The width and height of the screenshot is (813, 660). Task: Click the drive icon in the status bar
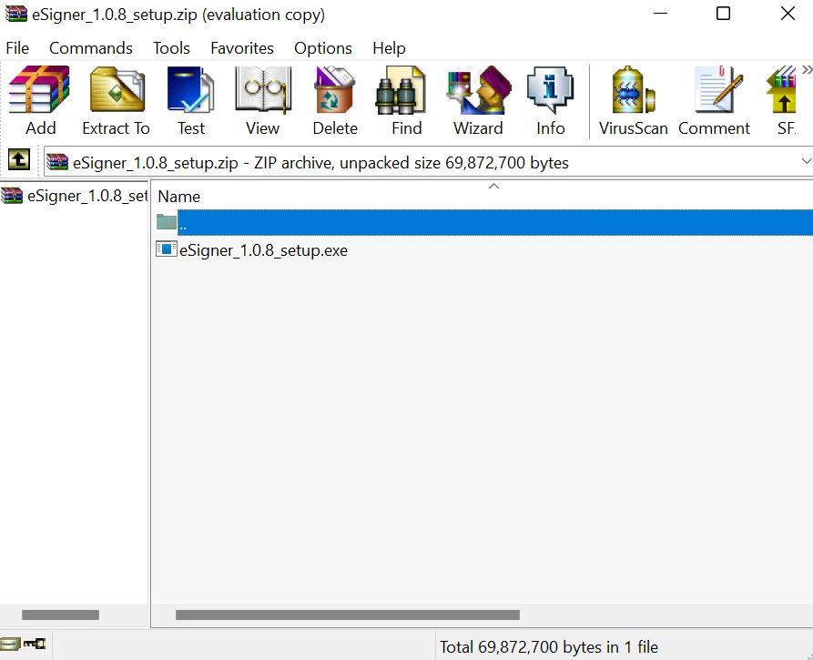(10, 644)
